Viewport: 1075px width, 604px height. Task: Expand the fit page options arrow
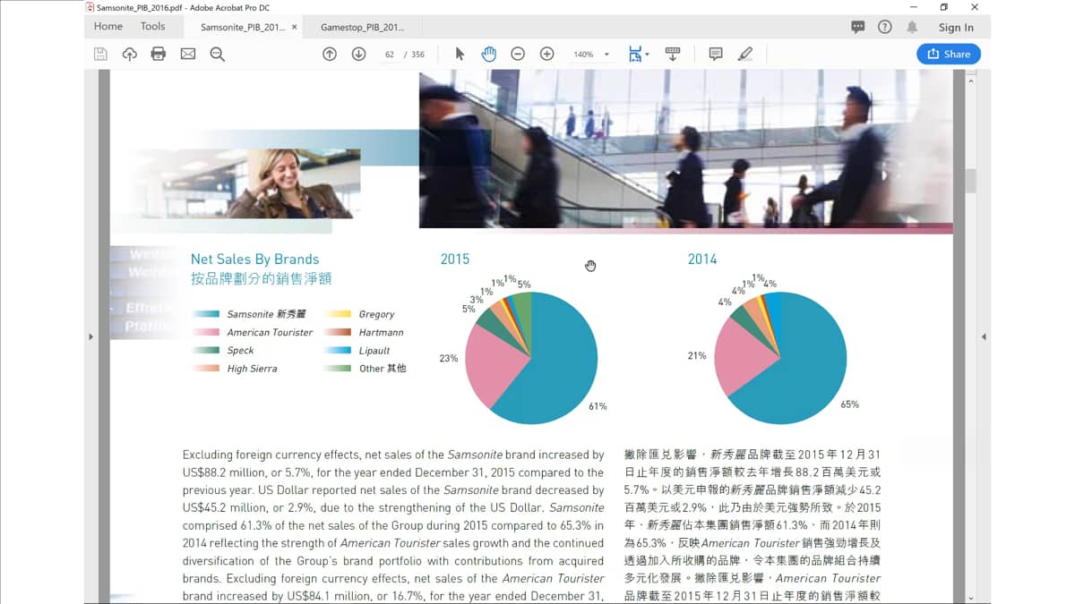pos(647,55)
